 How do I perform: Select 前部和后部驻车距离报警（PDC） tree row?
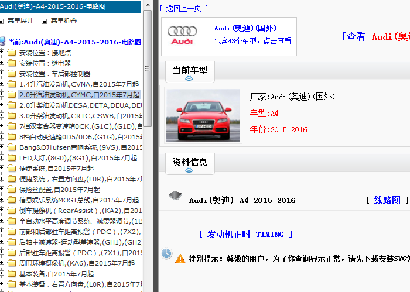pos(81,232)
